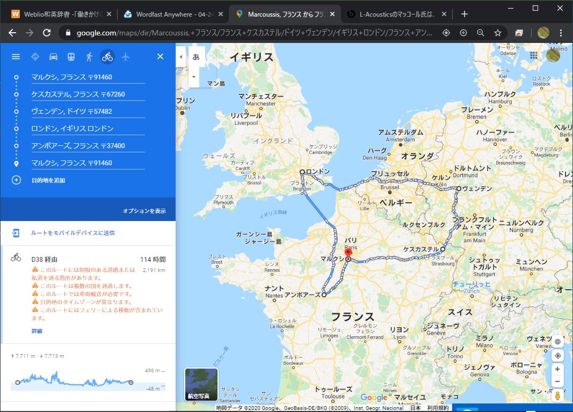Screen dimensions: 573x412
Task: Zoom in on the map
Action: [557, 369]
